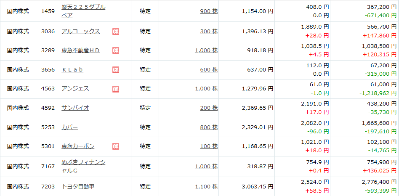Click the CA icon beside ＫＬａｂ

115,70
